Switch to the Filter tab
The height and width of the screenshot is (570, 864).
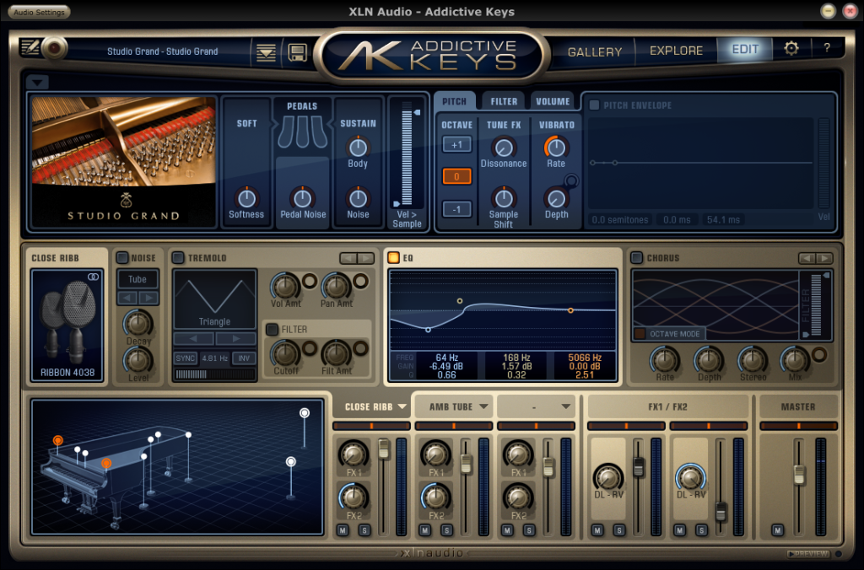pos(504,101)
